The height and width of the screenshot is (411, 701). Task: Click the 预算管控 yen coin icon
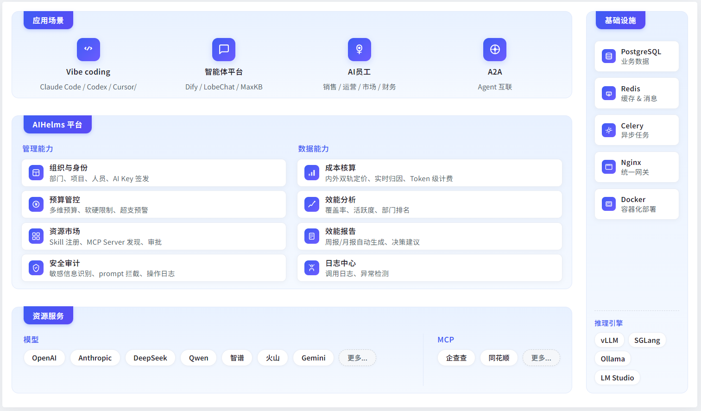tap(36, 204)
